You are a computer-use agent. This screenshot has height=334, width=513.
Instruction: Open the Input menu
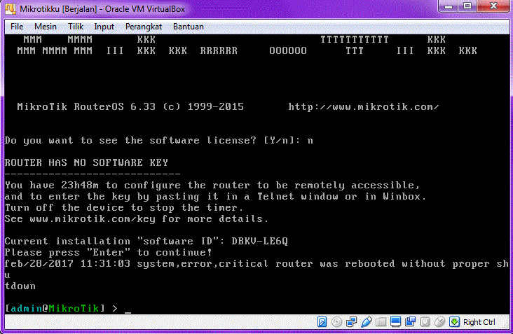[104, 27]
